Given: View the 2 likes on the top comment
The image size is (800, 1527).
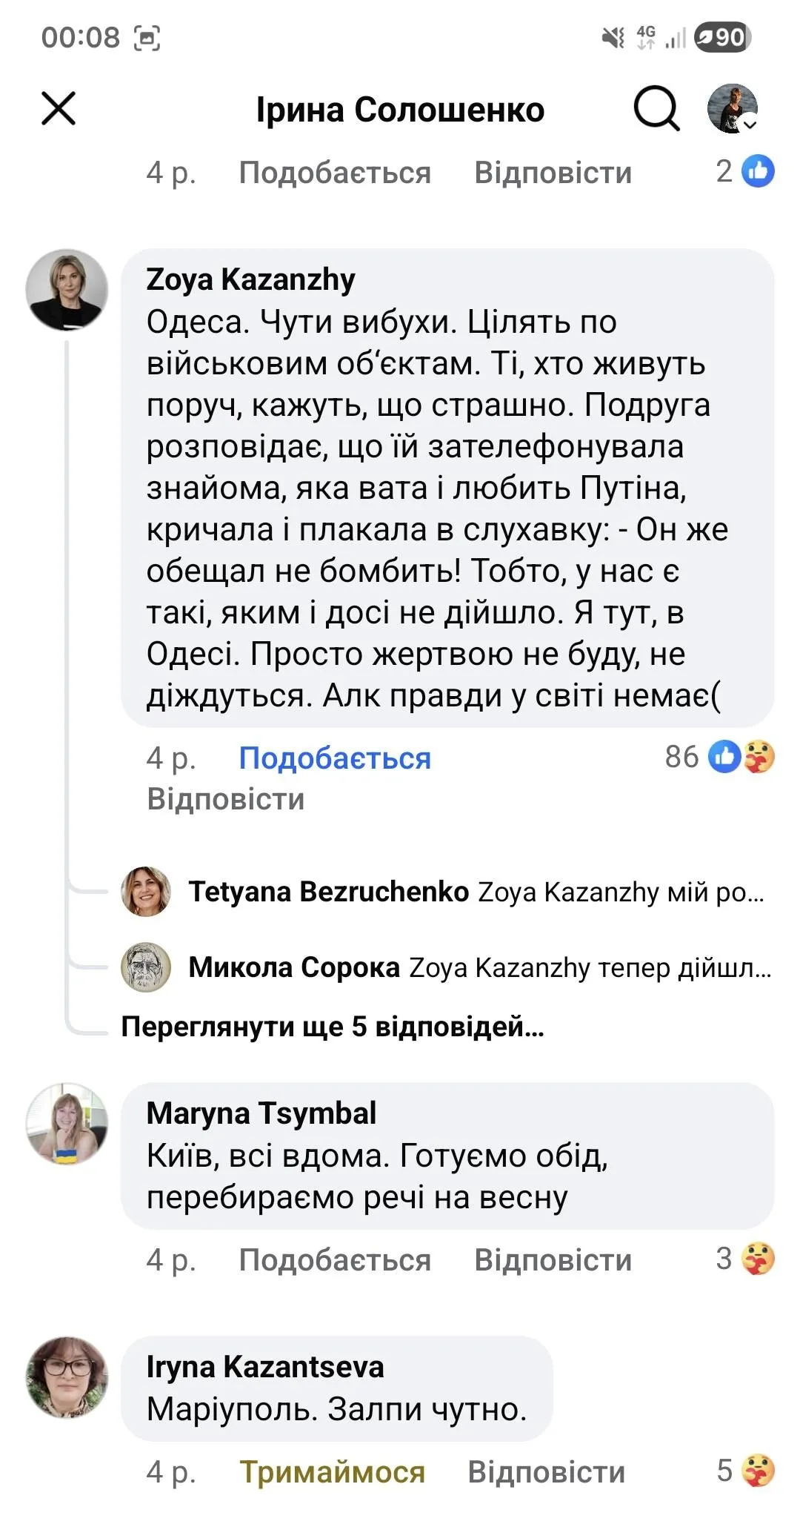Looking at the screenshot, I should 745,171.
